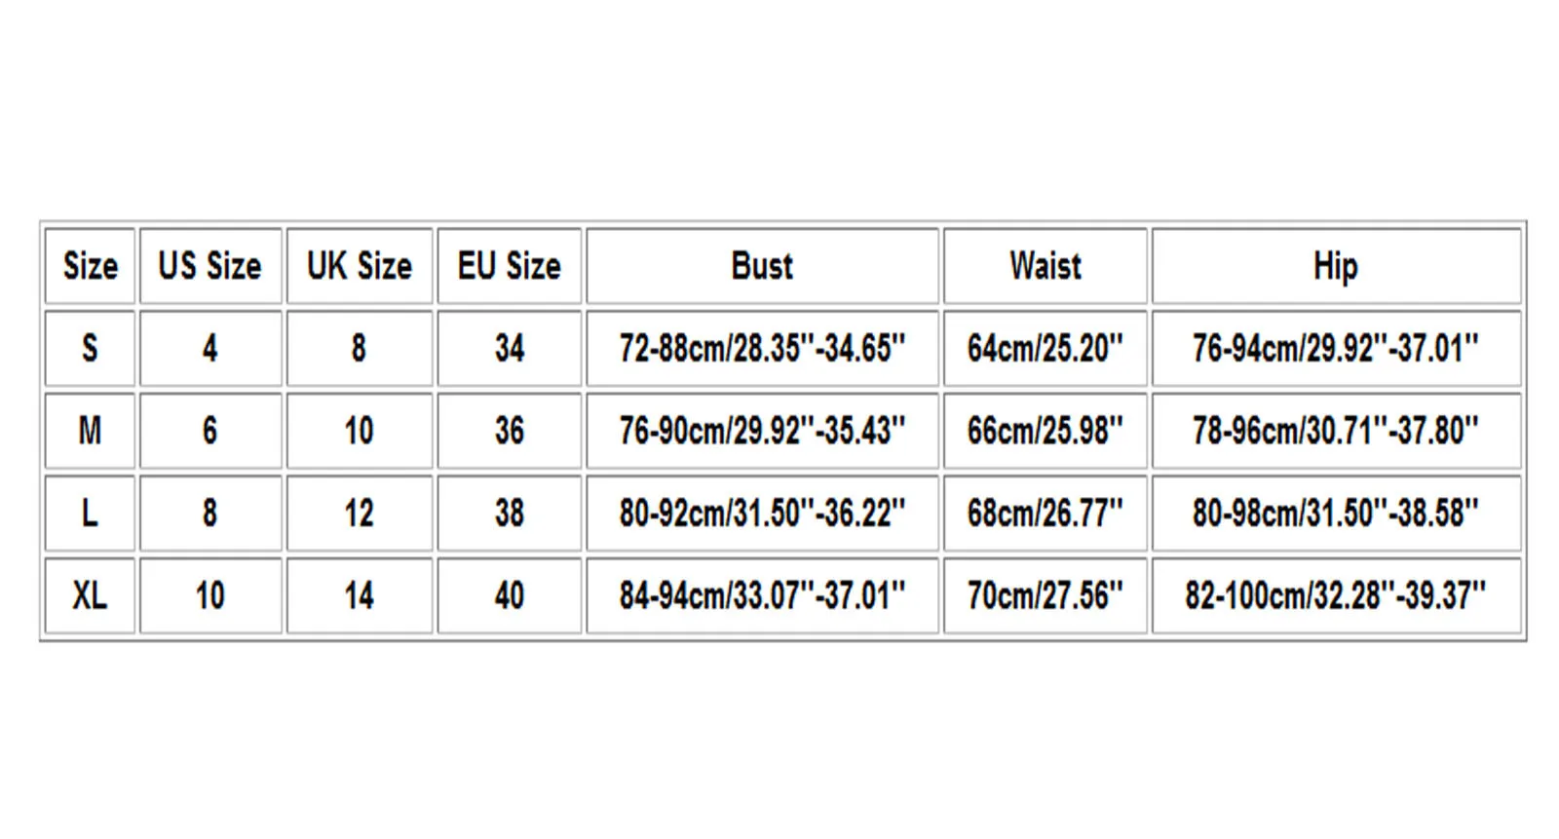This screenshot has width=1559, height=839.
Task: Click the L size row label
Action: coord(90,514)
